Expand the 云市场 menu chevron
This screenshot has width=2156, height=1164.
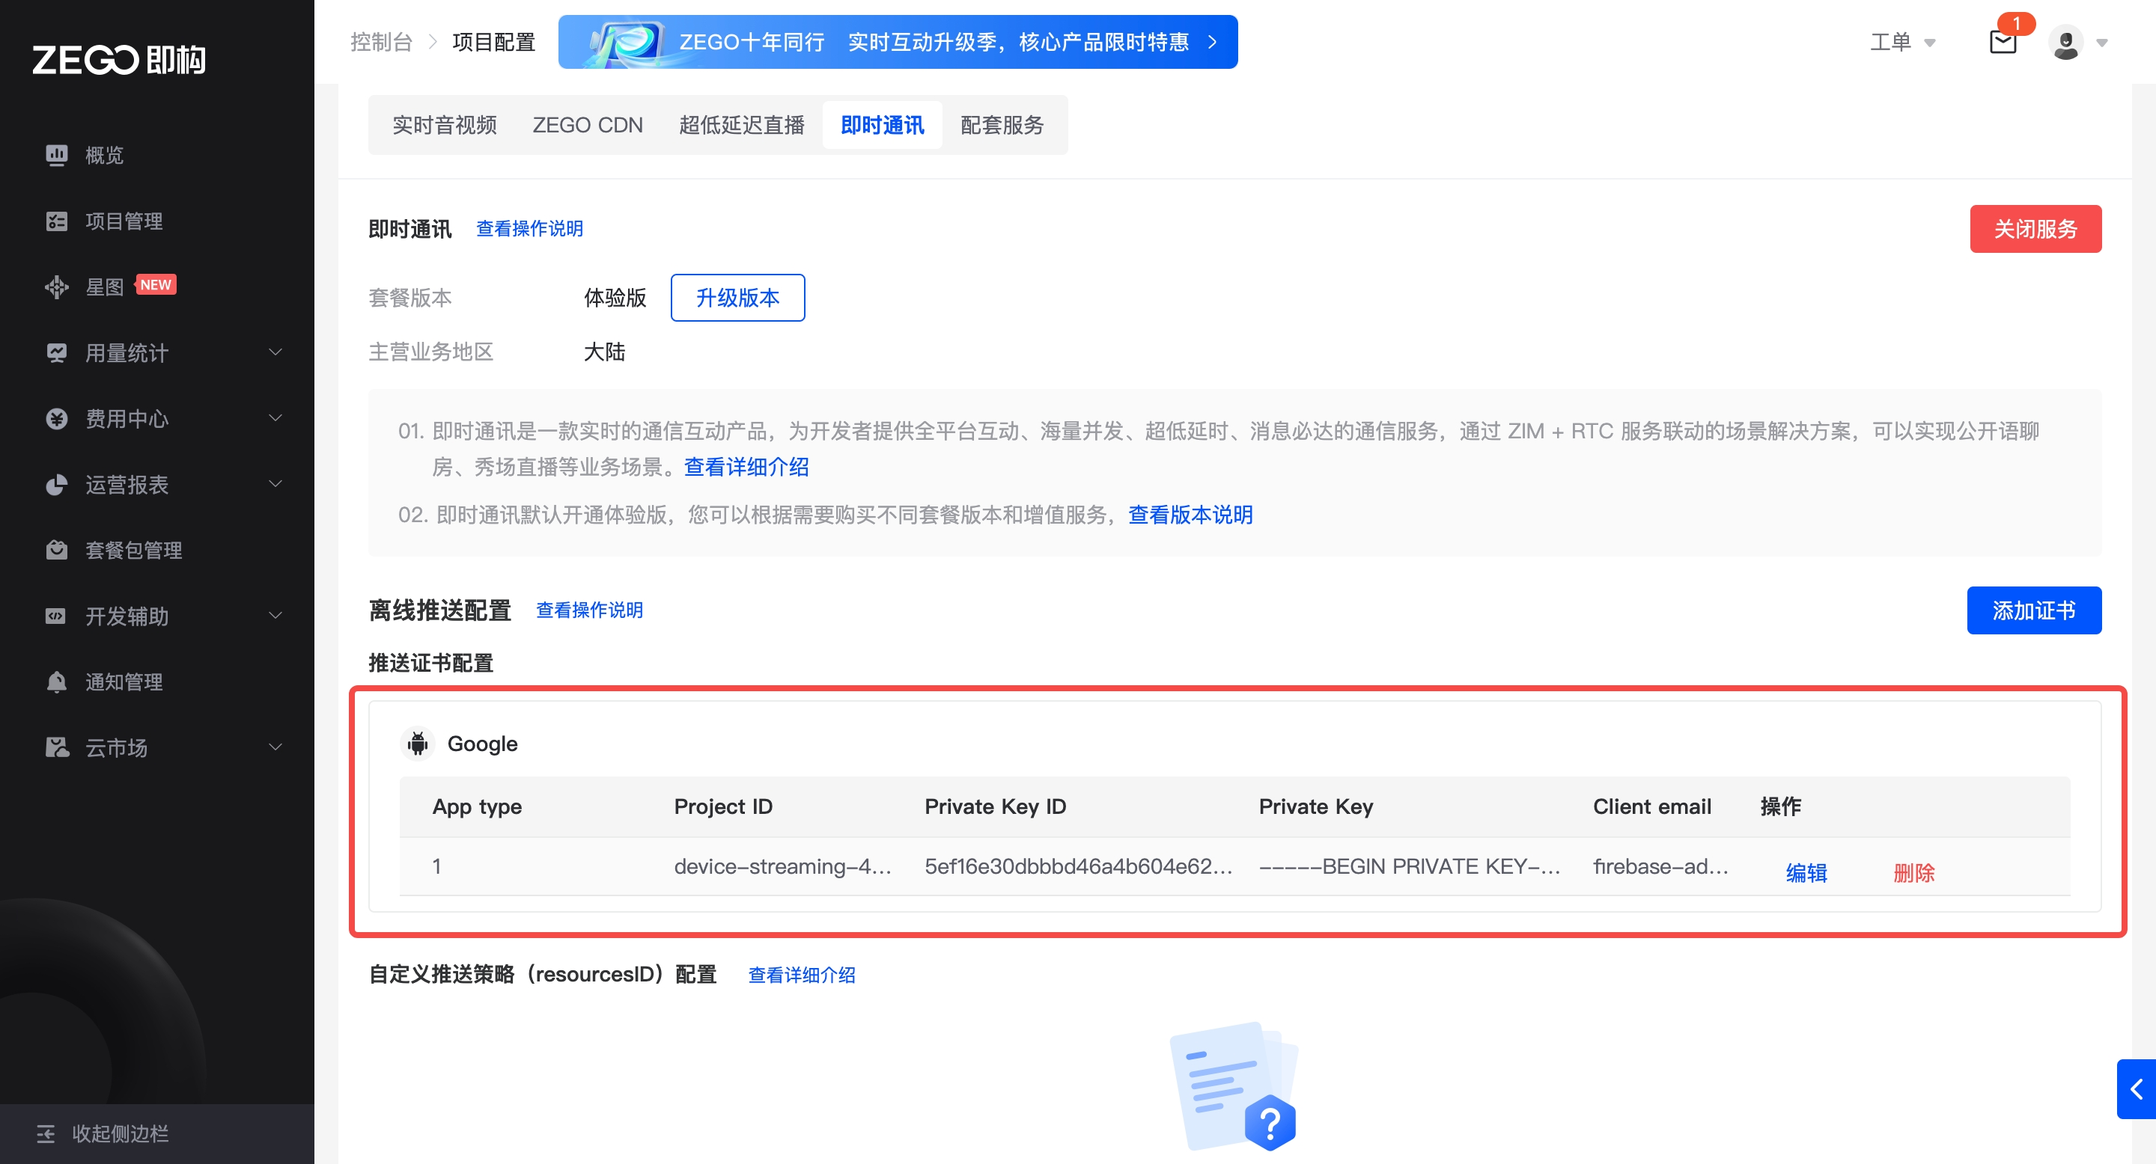[x=275, y=747]
